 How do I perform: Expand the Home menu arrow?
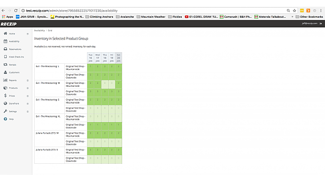pyautogui.click(x=27, y=34)
